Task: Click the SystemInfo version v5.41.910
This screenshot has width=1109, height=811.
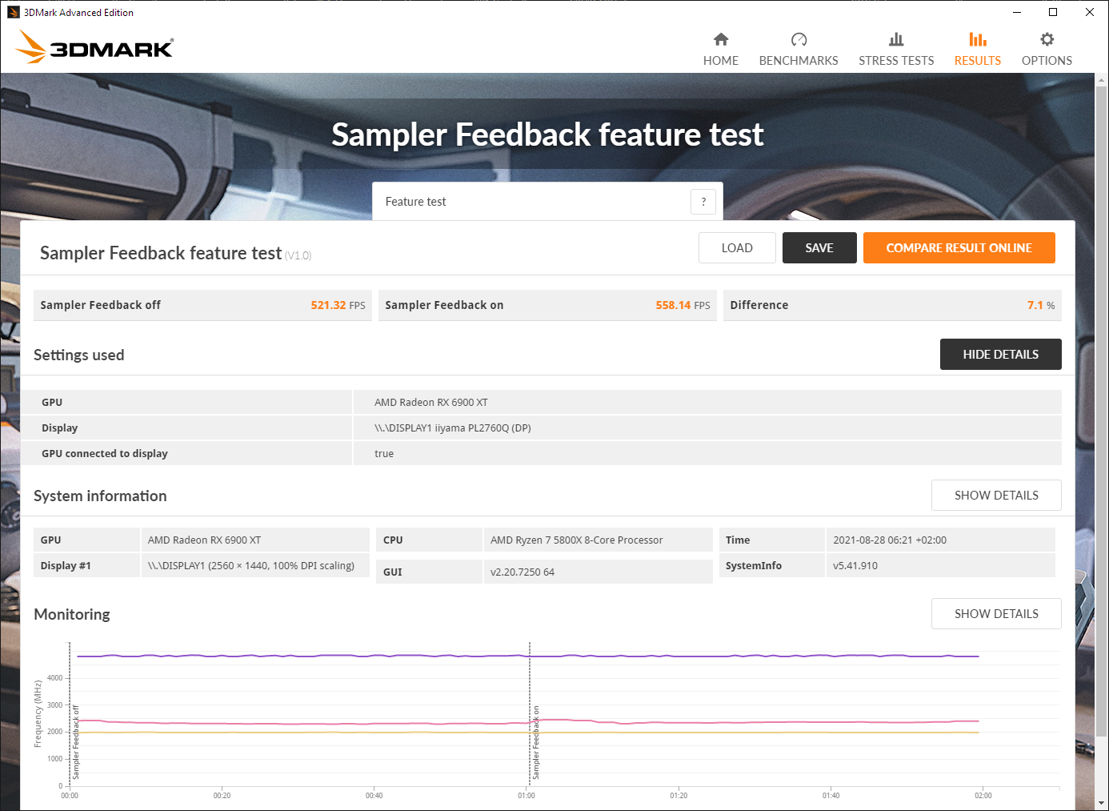Action: click(x=855, y=566)
